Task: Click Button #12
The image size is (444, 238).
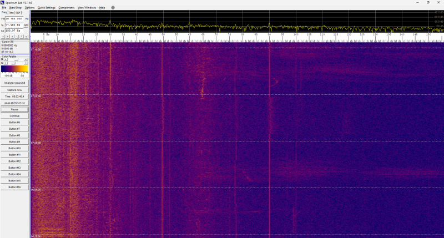Action: coord(14,161)
